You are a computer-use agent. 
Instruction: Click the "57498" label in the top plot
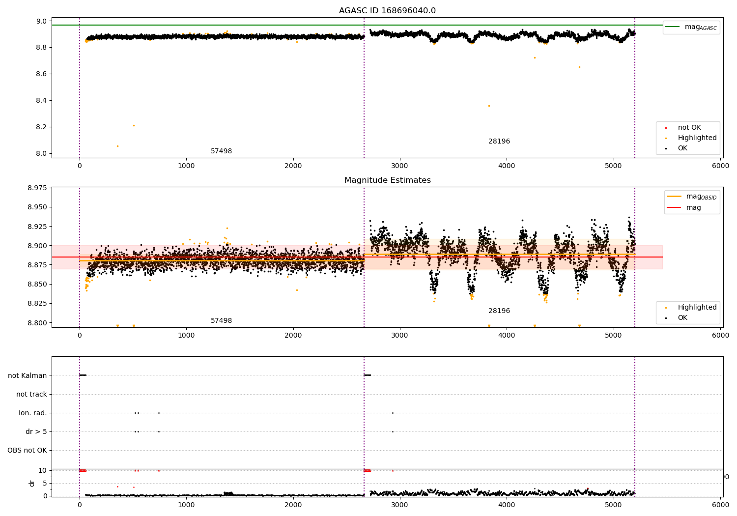pyautogui.click(x=221, y=151)
